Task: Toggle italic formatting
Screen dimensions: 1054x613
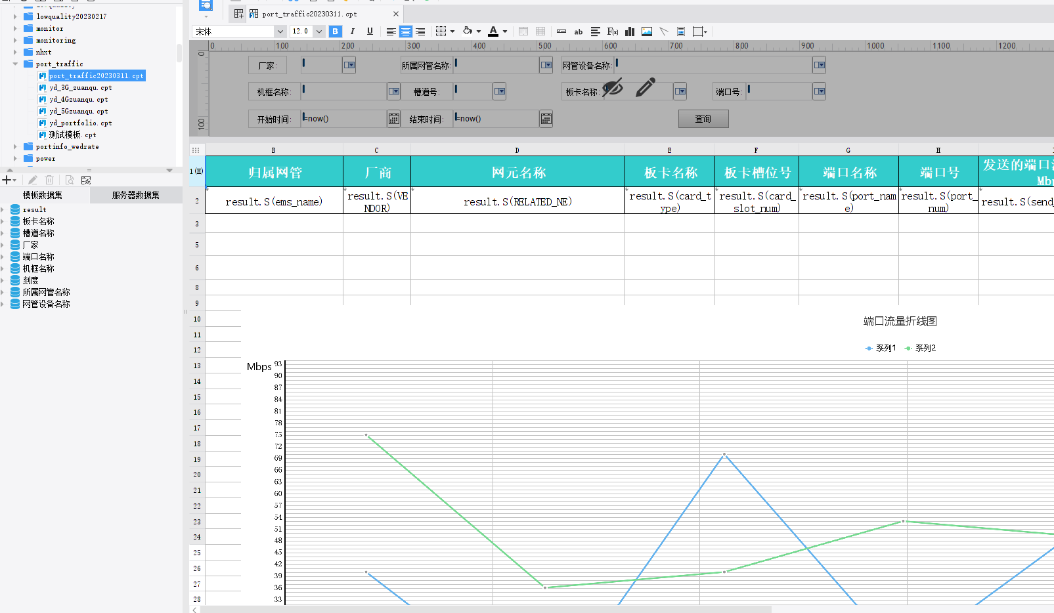Action: [x=353, y=32]
